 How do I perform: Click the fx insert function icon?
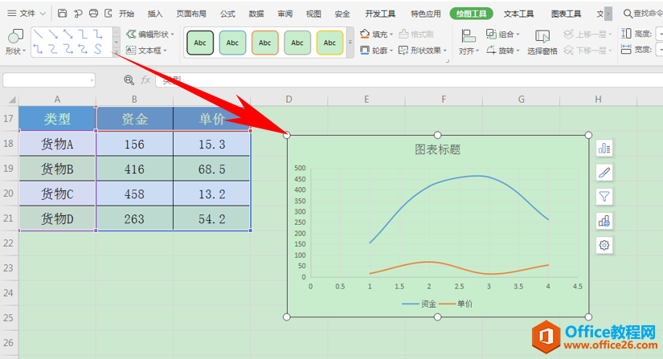click(x=145, y=80)
